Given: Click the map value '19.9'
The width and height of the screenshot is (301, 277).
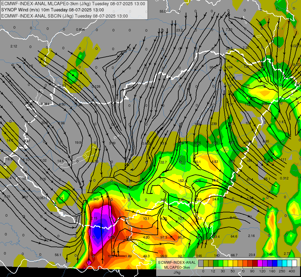Looking at the screenshot, I should click(78, 143).
